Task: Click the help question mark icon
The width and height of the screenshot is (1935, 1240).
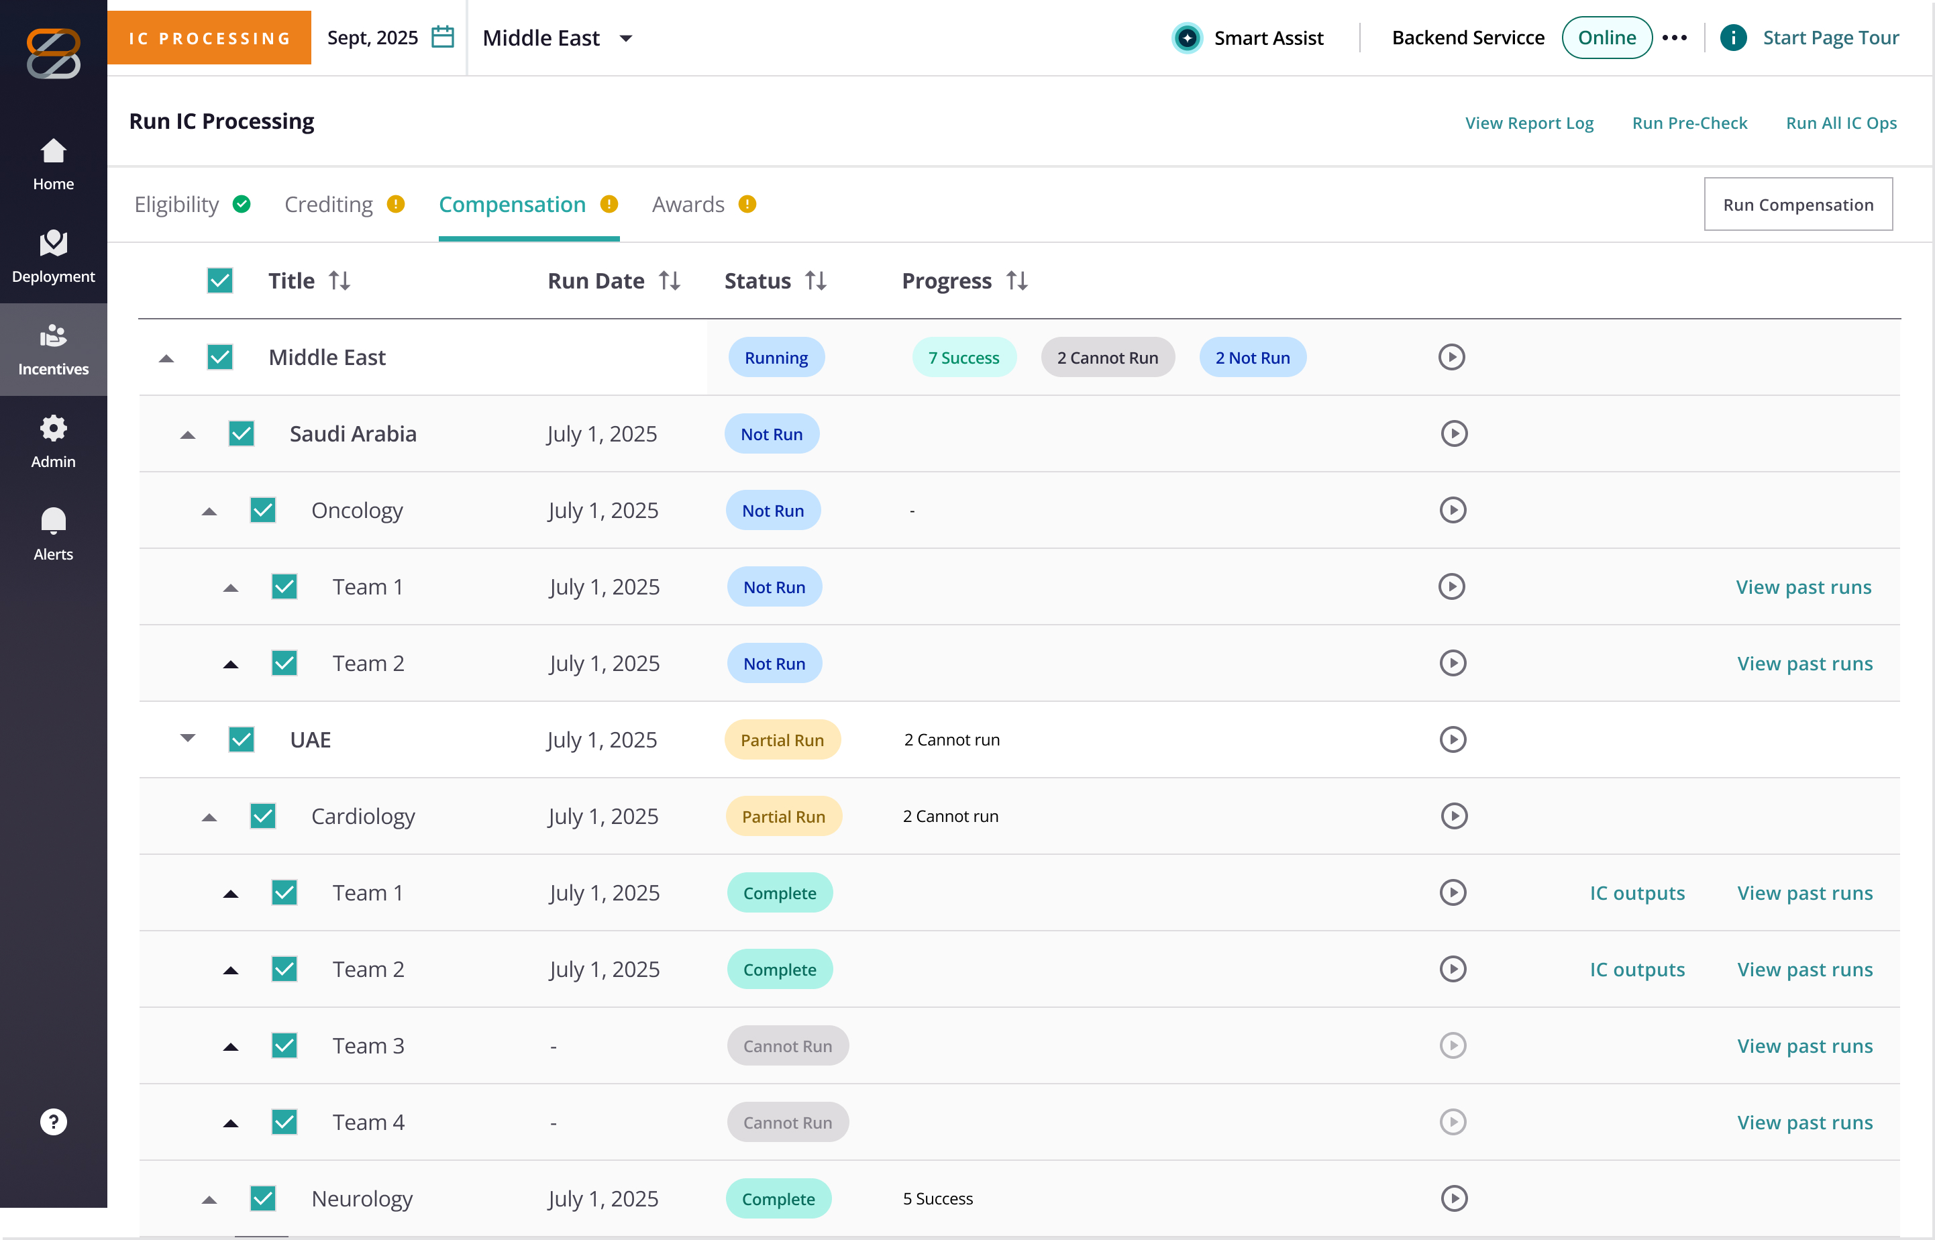Action: pyautogui.click(x=53, y=1122)
